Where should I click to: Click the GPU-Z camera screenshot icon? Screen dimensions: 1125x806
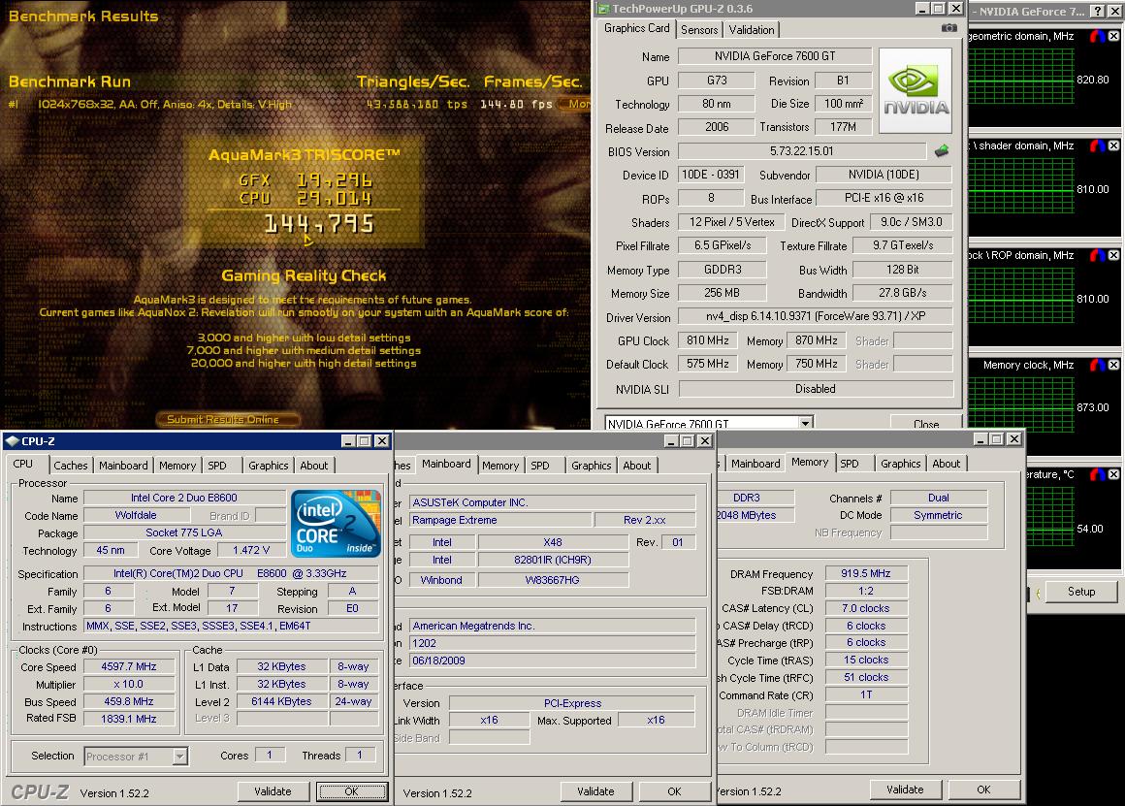click(948, 28)
